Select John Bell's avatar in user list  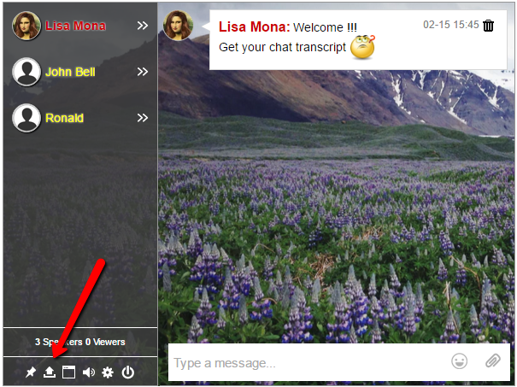(26, 72)
